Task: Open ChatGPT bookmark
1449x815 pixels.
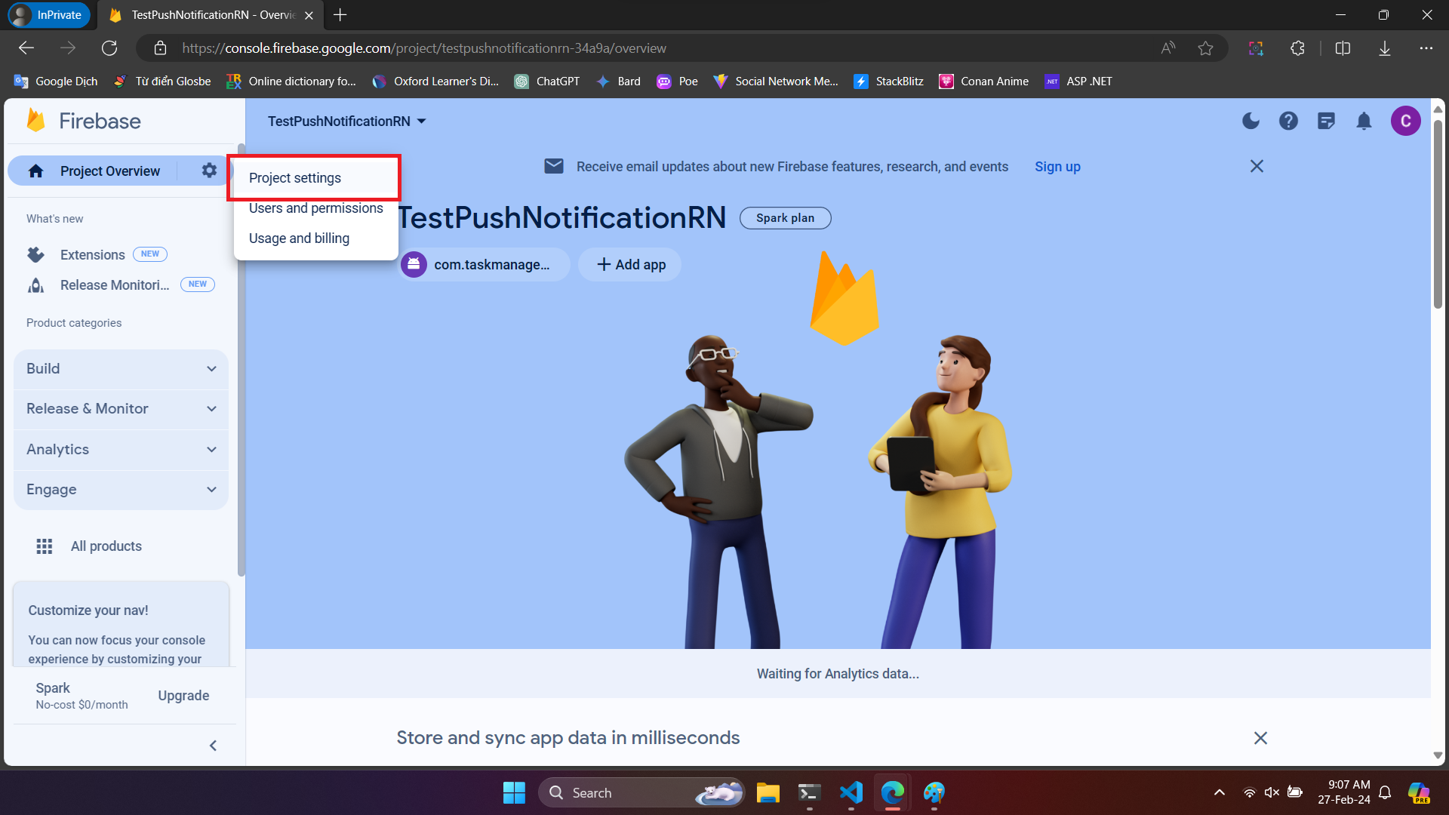Action: point(547,81)
